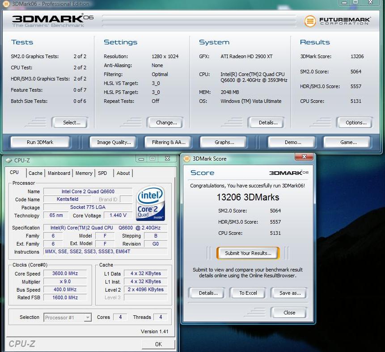Click the Core Voltage value 1.440 V
This screenshot has height=352, width=385.
pyautogui.click(x=118, y=216)
